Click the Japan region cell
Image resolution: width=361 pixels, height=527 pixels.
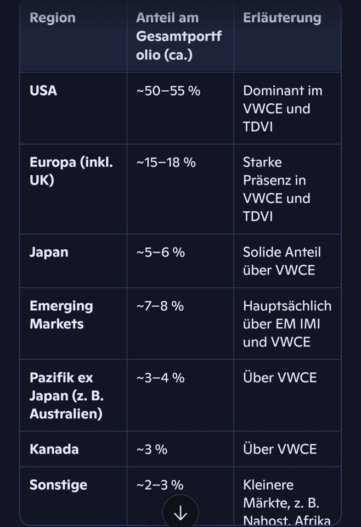pos(49,252)
